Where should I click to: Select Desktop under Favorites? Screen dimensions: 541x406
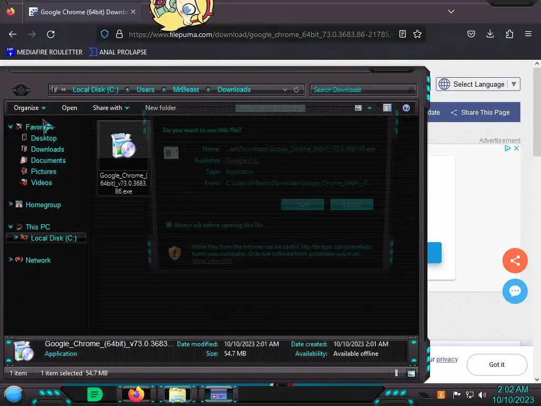click(43, 138)
